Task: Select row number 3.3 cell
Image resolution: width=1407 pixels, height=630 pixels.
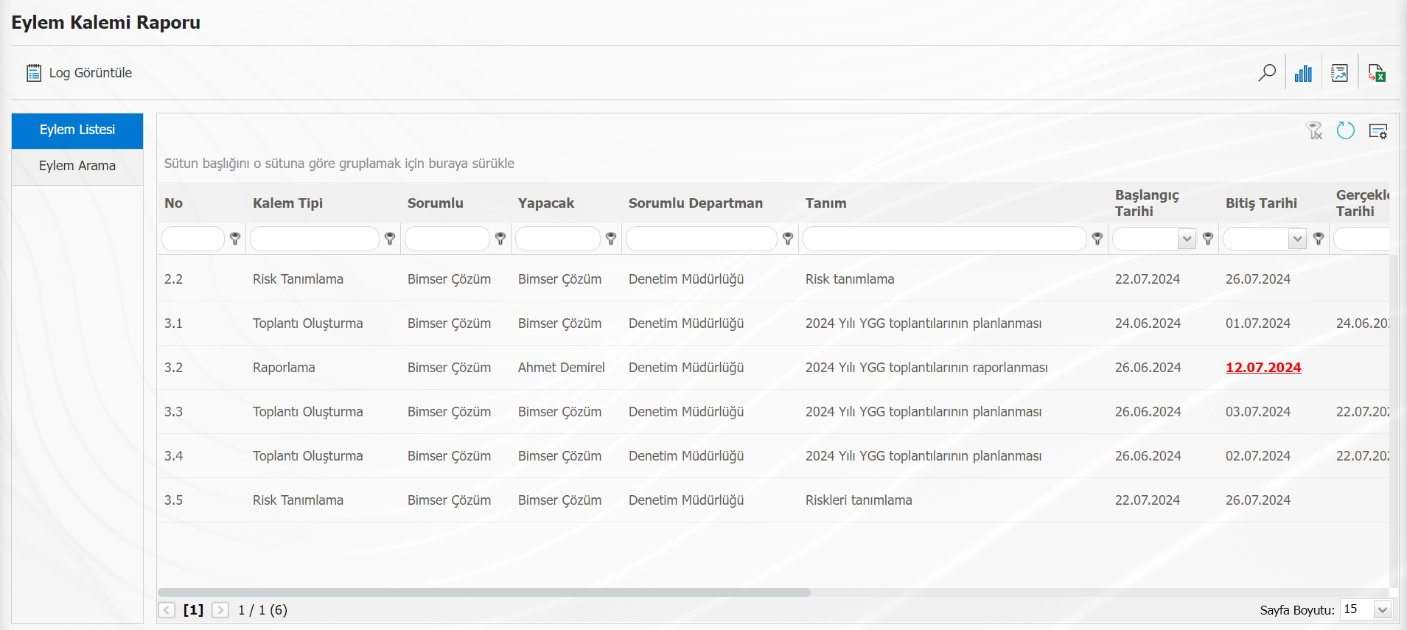Action: coord(173,412)
